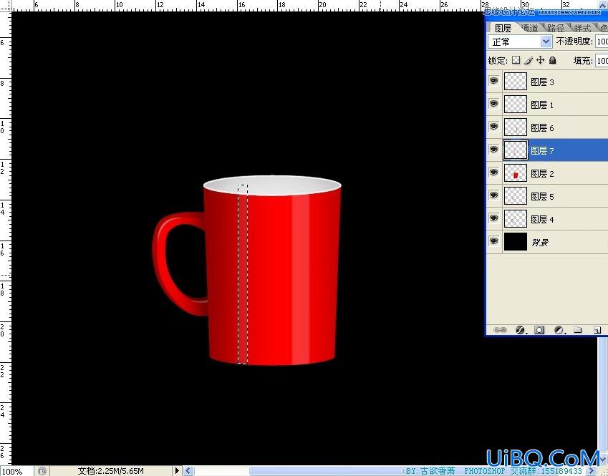Create a new layer group folder

[578, 330]
